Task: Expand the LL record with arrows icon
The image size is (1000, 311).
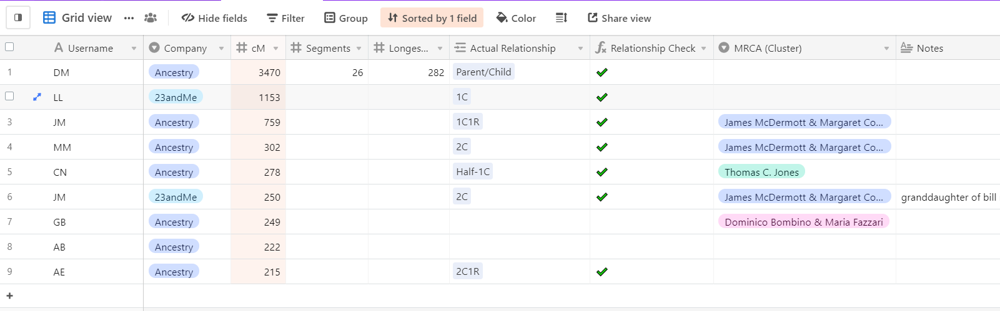Action: [x=37, y=97]
